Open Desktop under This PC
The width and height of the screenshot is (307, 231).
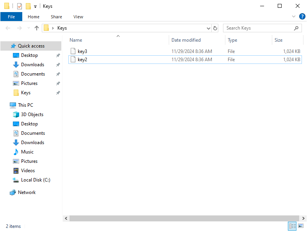[29, 124]
